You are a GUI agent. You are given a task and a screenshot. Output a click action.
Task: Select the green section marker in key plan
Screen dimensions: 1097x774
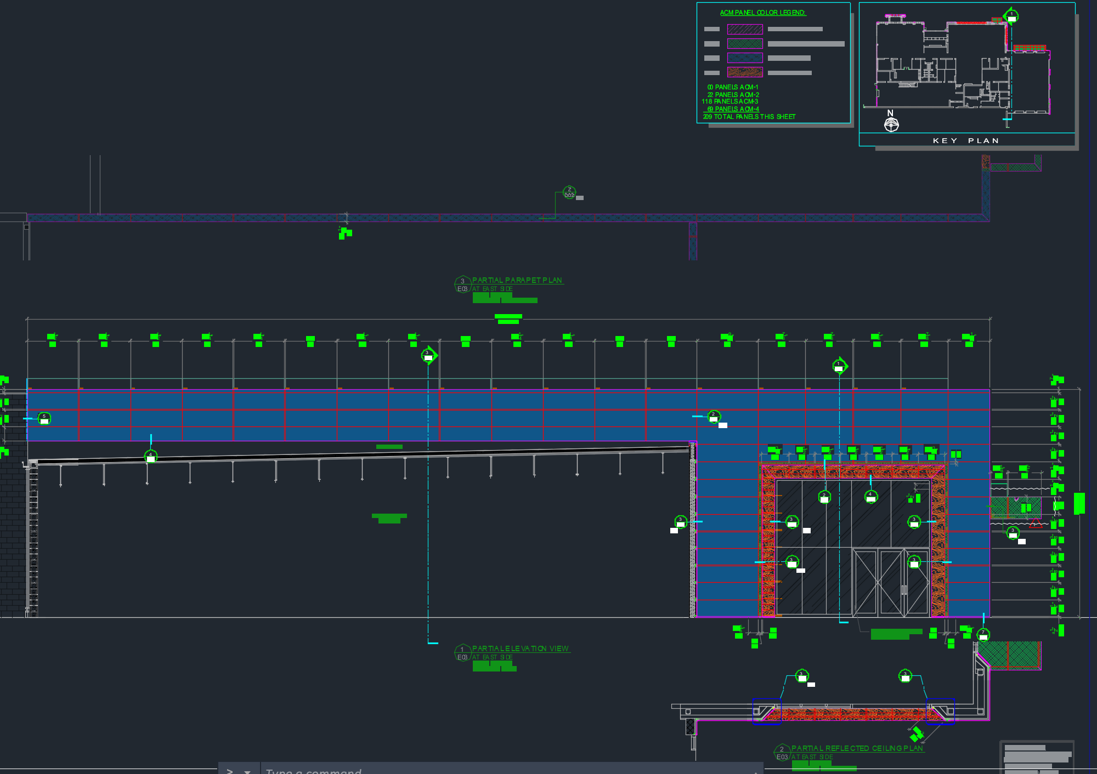[x=1011, y=16]
